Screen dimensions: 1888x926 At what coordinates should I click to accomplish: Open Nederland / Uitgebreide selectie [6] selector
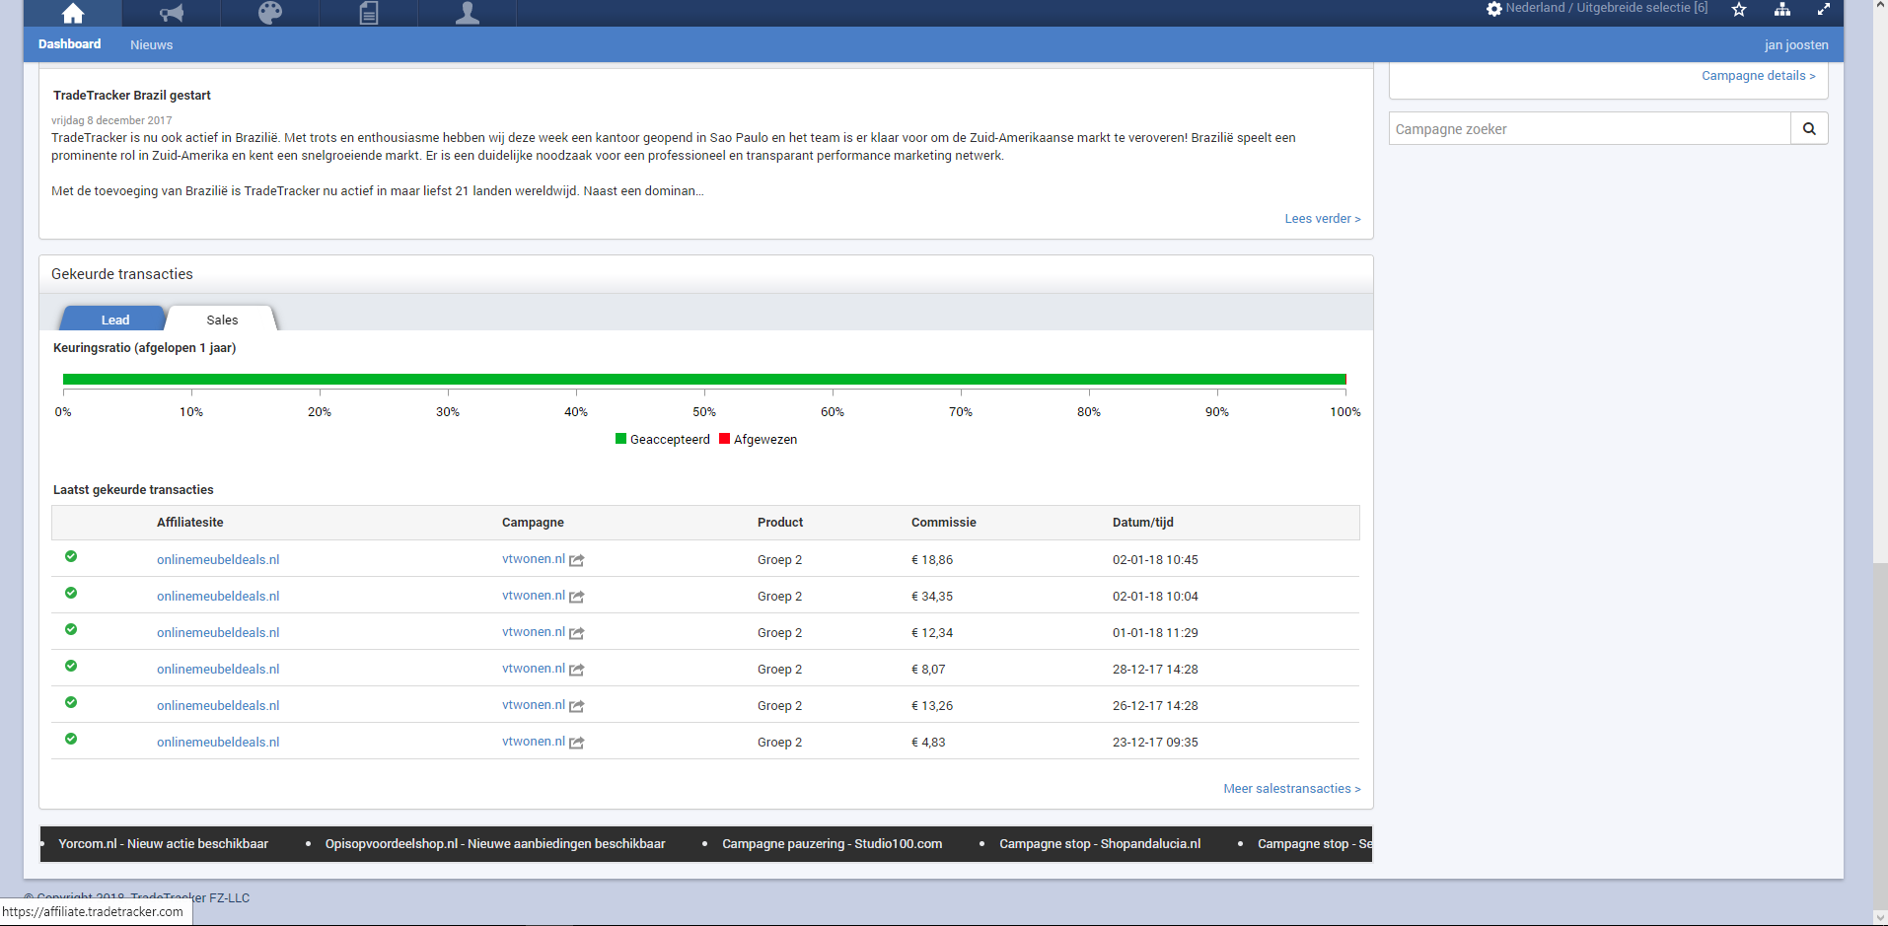pyautogui.click(x=1606, y=8)
